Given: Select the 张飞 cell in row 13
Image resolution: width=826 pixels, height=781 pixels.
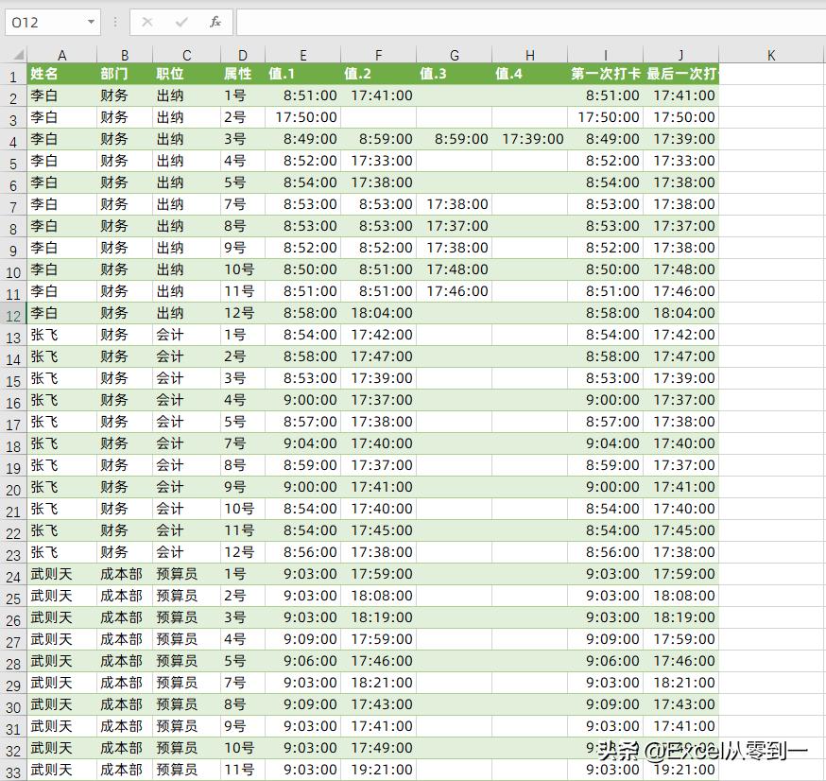Looking at the screenshot, I should point(62,335).
